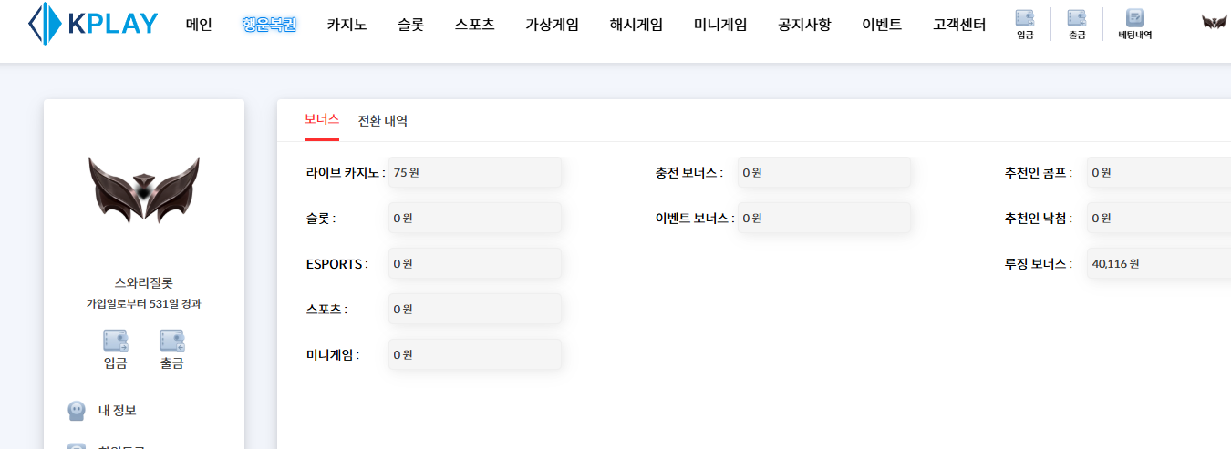Click the 스포츠 bonus value field
1231x449 pixels.
(x=475, y=309)
